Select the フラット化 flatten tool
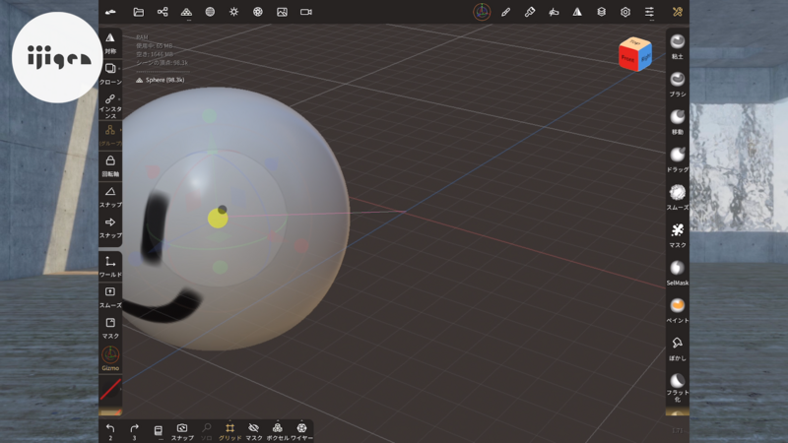The image size is (788, 443). coord(678,387)
